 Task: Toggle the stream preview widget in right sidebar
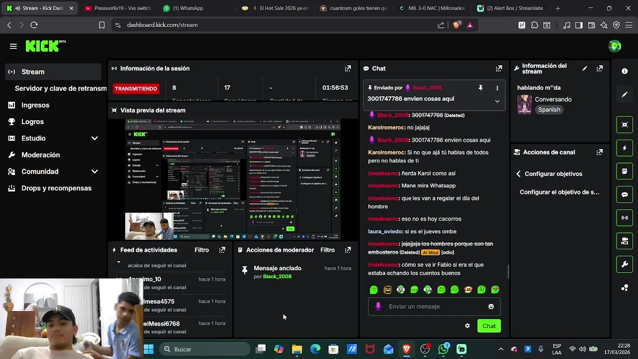[625, 125]
